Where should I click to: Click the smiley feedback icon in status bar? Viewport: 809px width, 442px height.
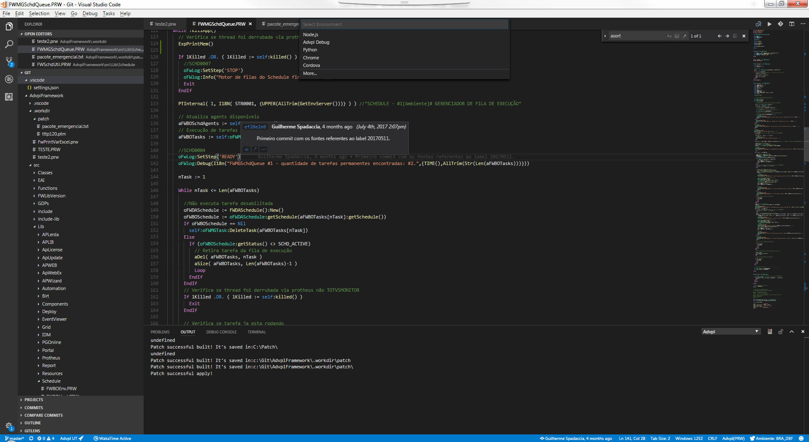(x=801, y=438)
